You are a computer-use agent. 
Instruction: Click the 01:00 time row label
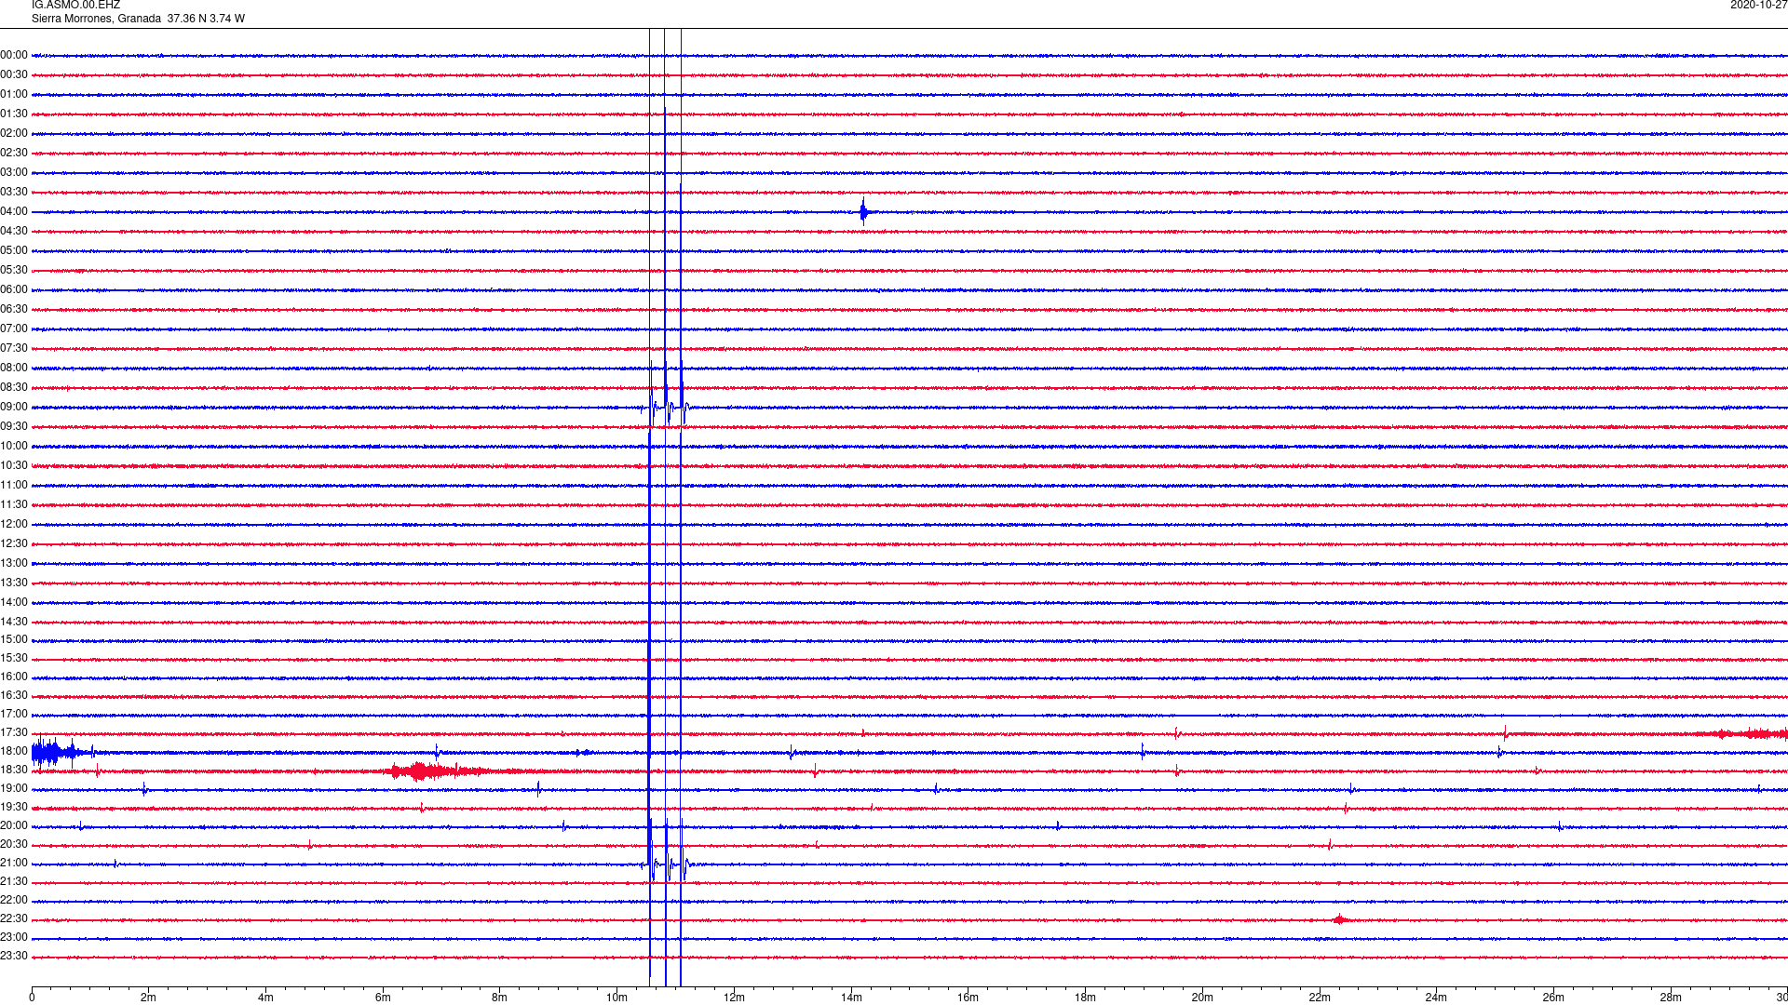tap(14, 95)
